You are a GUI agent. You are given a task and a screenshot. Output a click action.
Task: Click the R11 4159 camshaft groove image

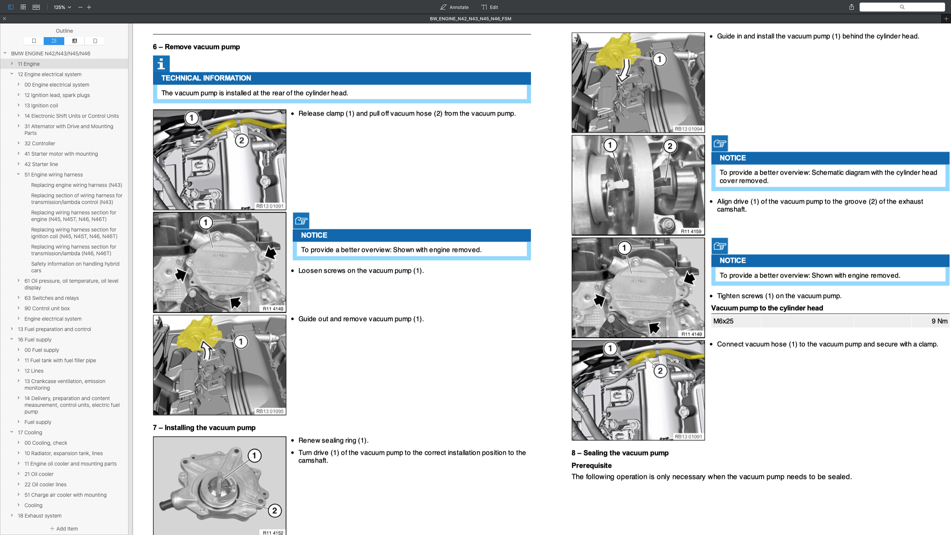(638, 185)
